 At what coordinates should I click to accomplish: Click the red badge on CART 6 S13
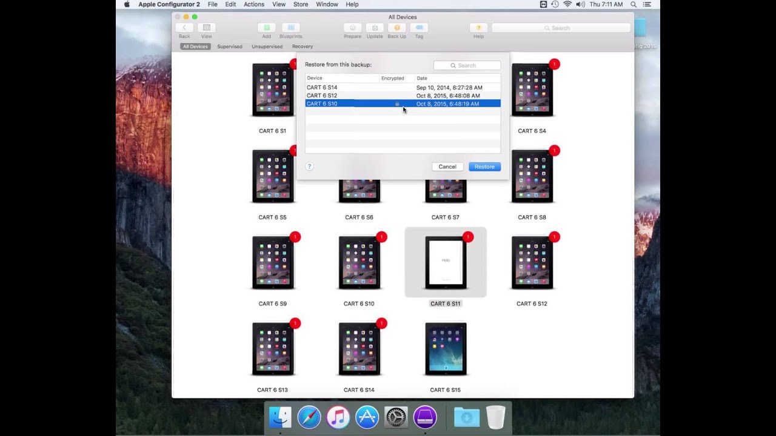click(x=295, y=323)
